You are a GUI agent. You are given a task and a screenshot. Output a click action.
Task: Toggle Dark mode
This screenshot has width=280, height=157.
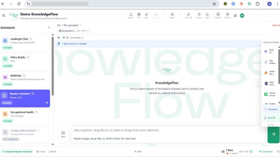point(207,16)
